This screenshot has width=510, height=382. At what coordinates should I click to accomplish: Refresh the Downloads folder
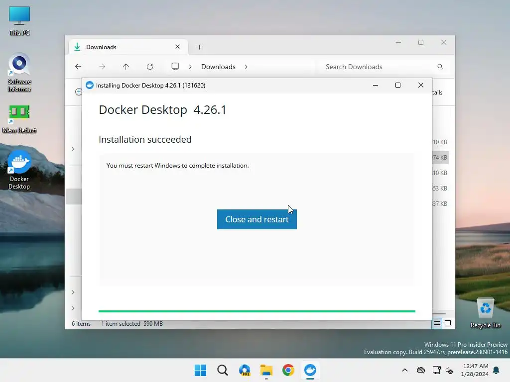(x=150, y=67)
